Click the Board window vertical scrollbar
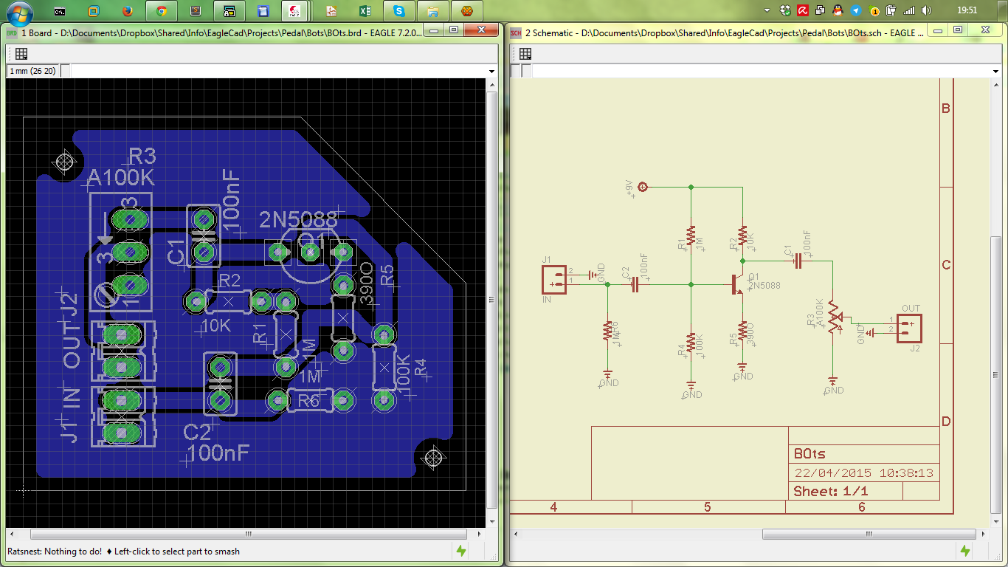The image size is (1008, 567). click(x=492, y=302)
